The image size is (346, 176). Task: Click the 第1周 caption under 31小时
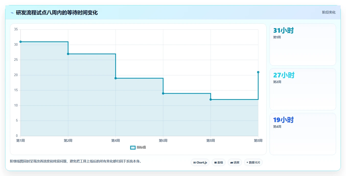point(277,37)
